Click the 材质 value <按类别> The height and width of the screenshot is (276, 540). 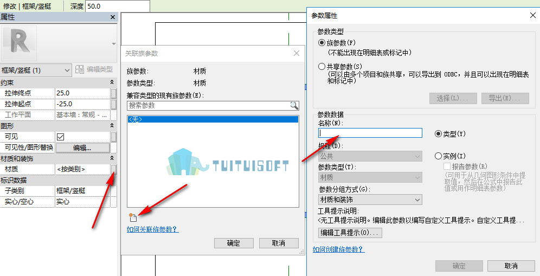pyautogui.click(x=82, y=169)
